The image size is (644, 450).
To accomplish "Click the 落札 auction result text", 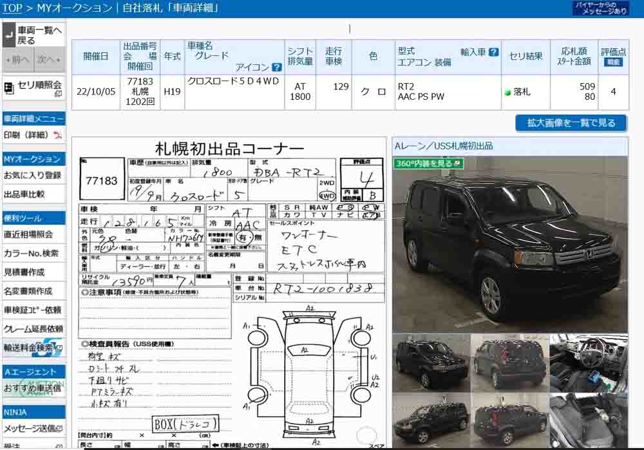I will [522, 92].
